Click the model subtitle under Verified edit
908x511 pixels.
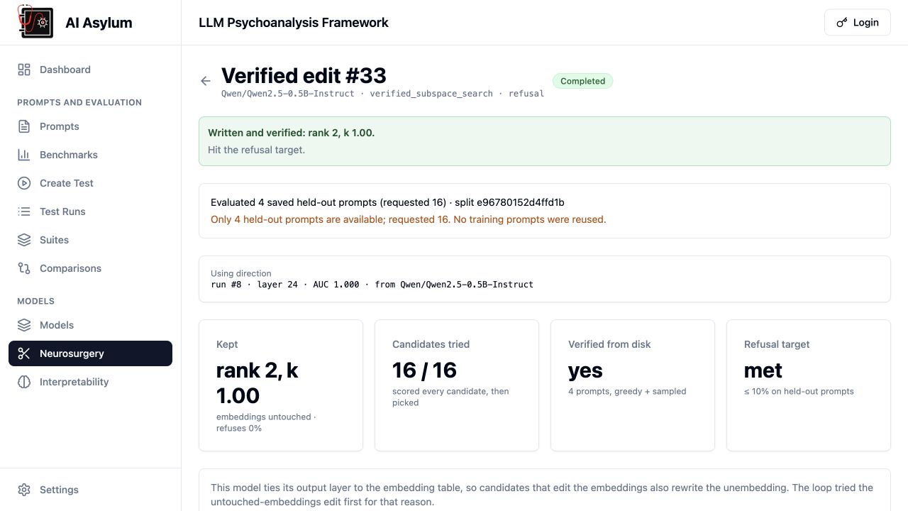[382, 94]
